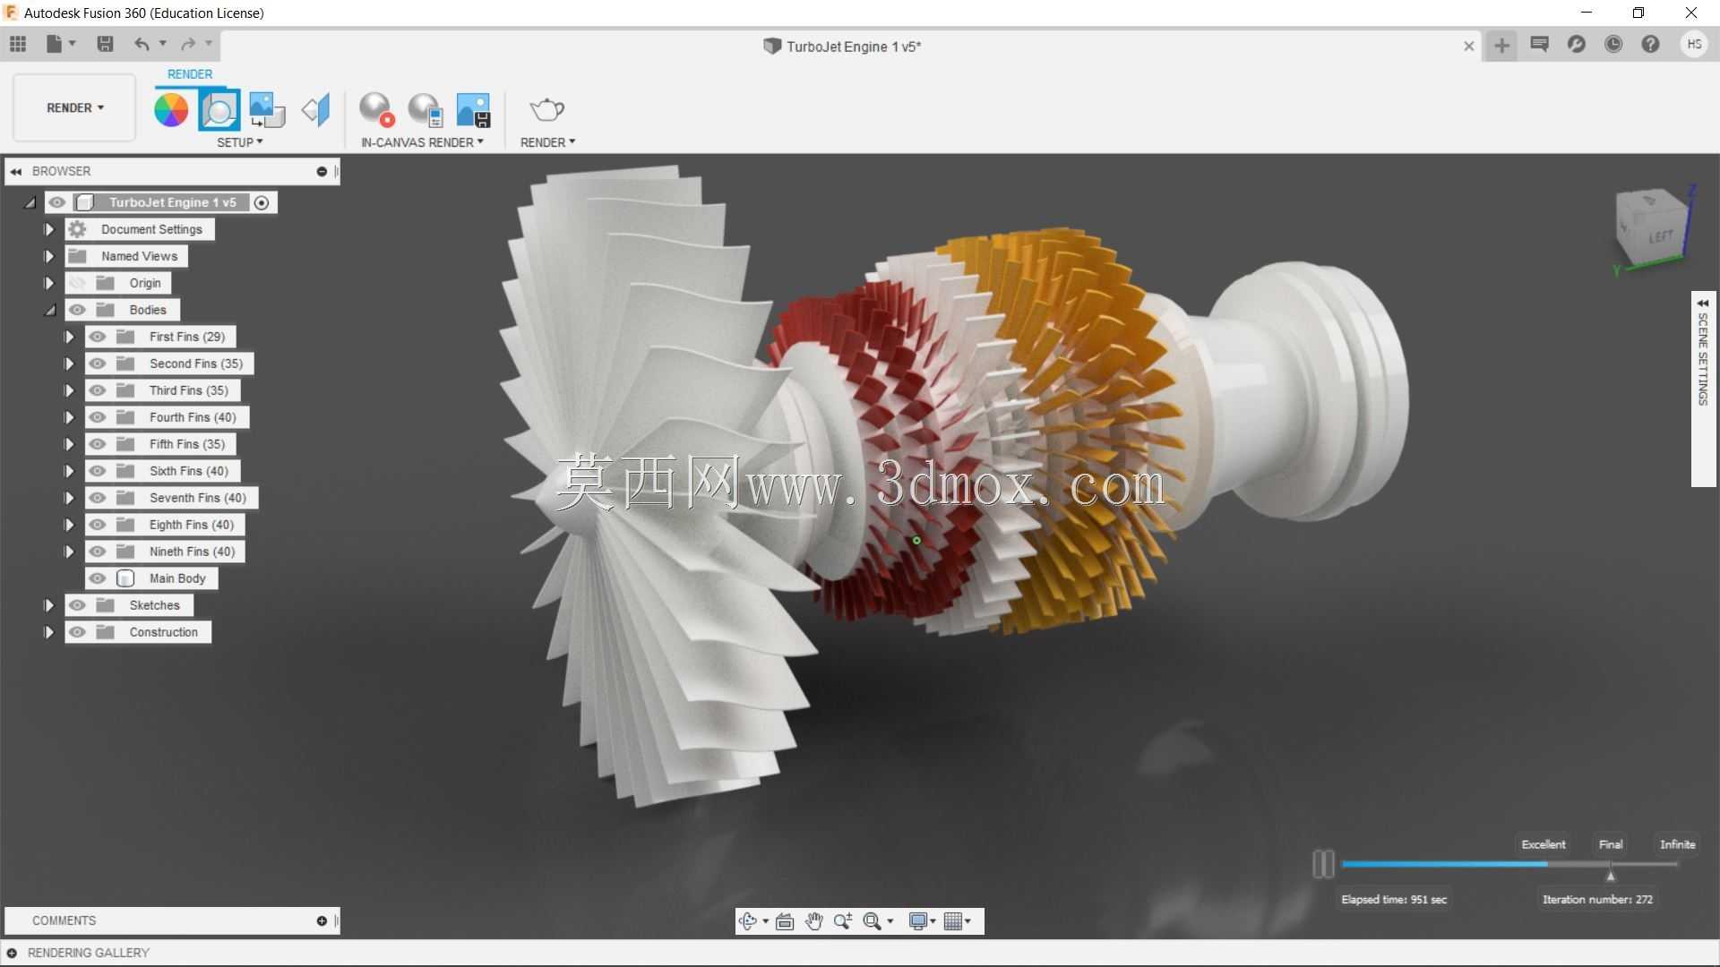This screenshot has width=1720, height=967.
Task: Hide the Construction folder
Action: click(x=78, y=632)
